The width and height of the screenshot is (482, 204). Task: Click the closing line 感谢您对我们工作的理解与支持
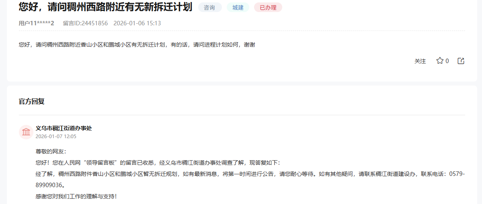(76, 196)
